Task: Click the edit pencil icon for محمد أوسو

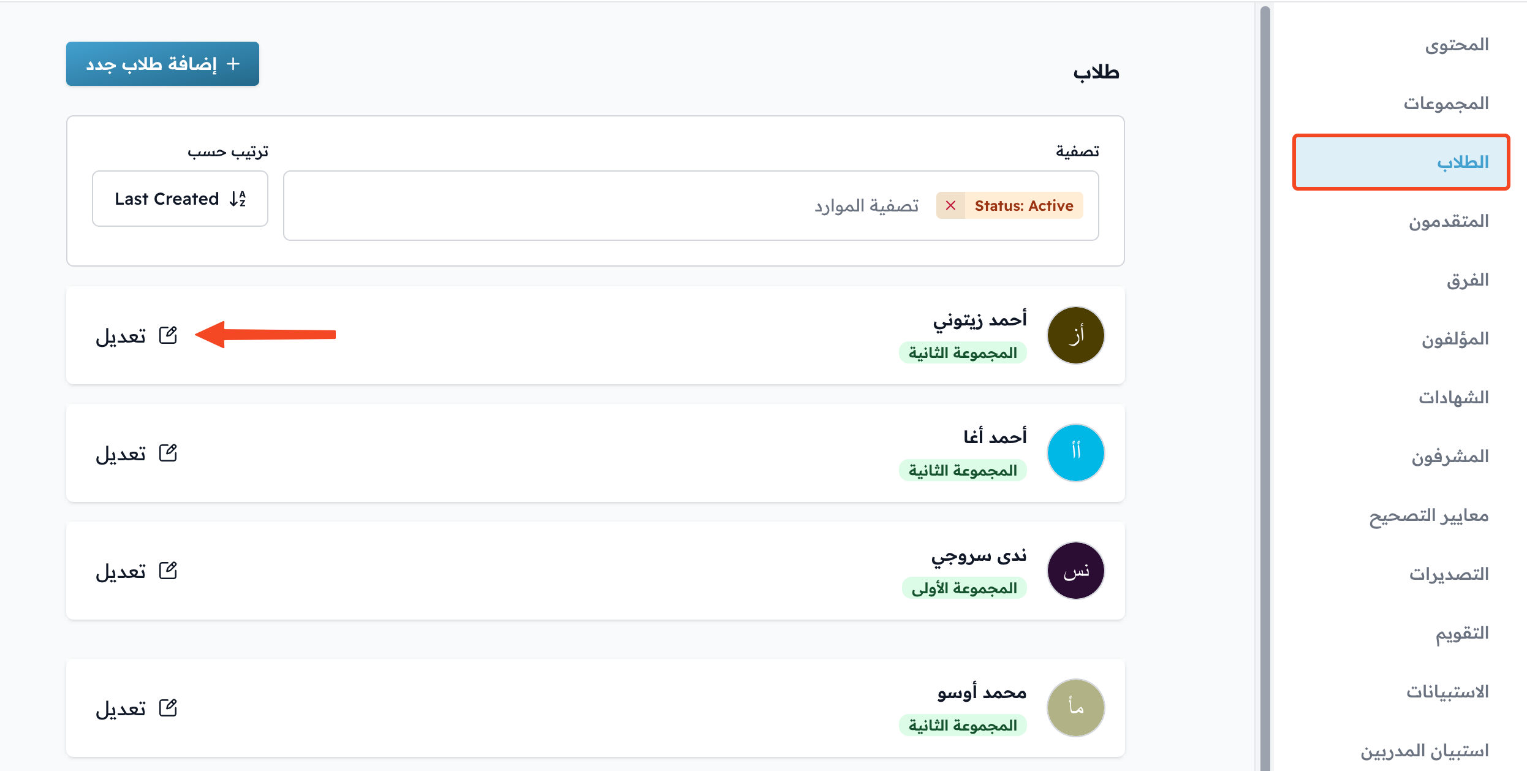Action: (168, 708)
